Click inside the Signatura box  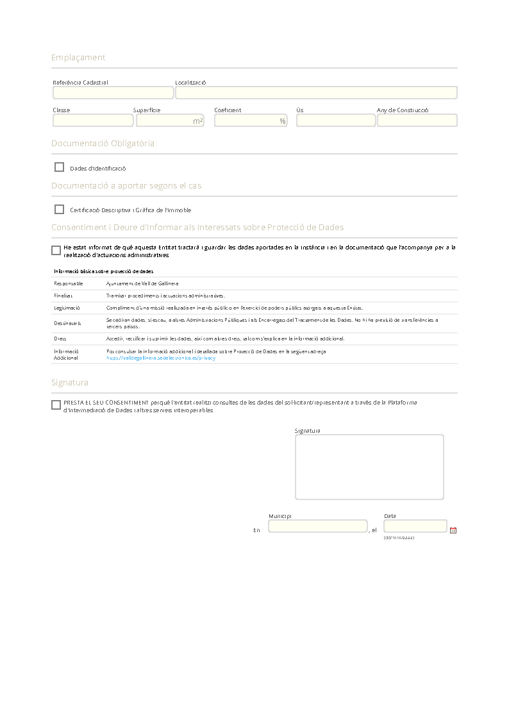[x=369, y=467]
